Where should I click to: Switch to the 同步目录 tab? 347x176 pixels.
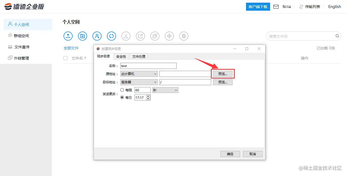point(103,56)
